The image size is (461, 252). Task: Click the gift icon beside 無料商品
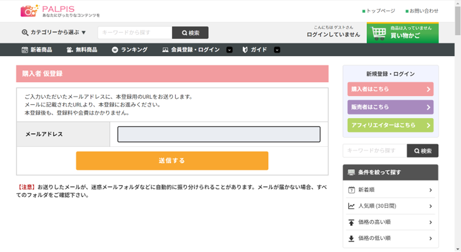pyautogui.click(x=70, y=50)
